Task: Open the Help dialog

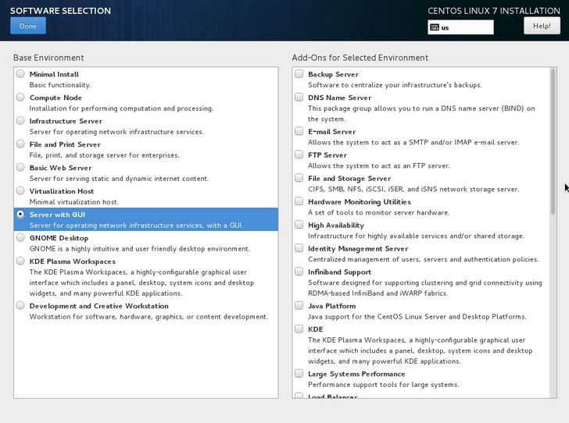Action: [x=542, y=26]
